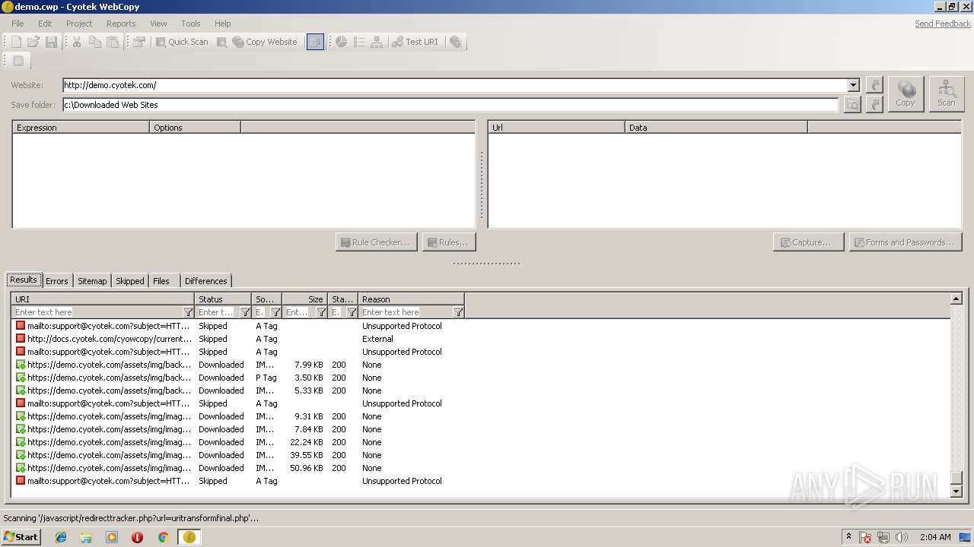974x547 pixels.
Task: Click the Reason filter text field
Action: 406,312
